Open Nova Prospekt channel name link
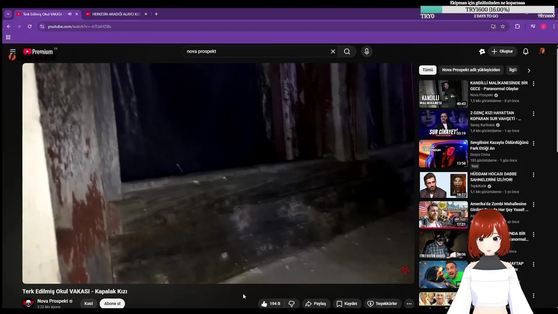 (x=53, y=301)
